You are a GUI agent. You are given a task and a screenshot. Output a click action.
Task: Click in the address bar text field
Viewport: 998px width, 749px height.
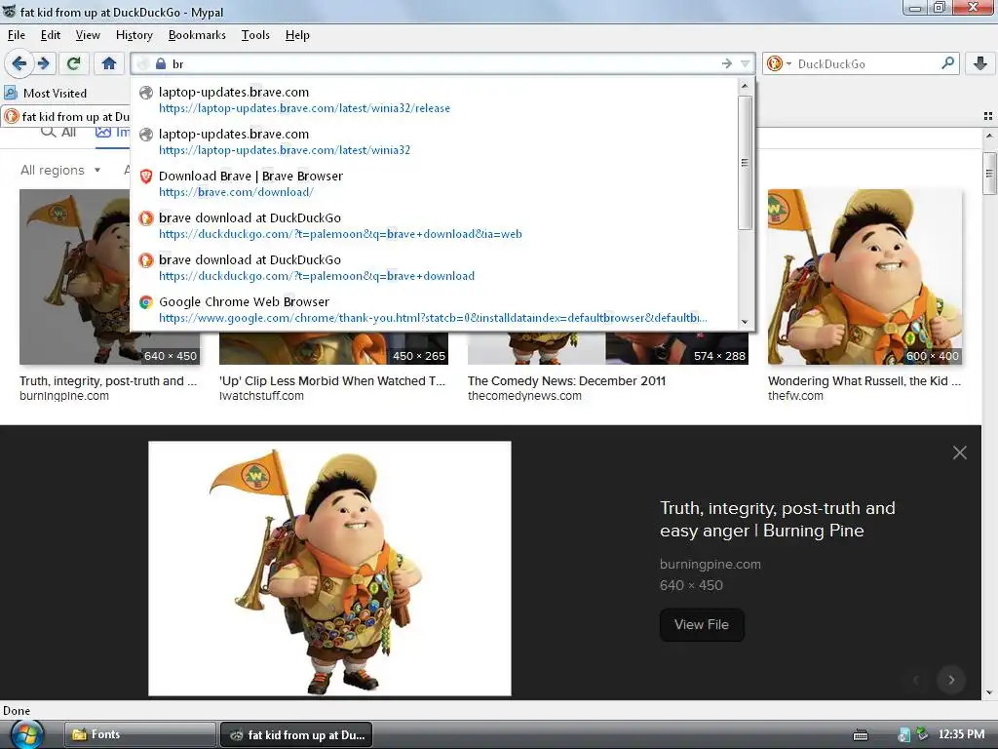[443, 63]
